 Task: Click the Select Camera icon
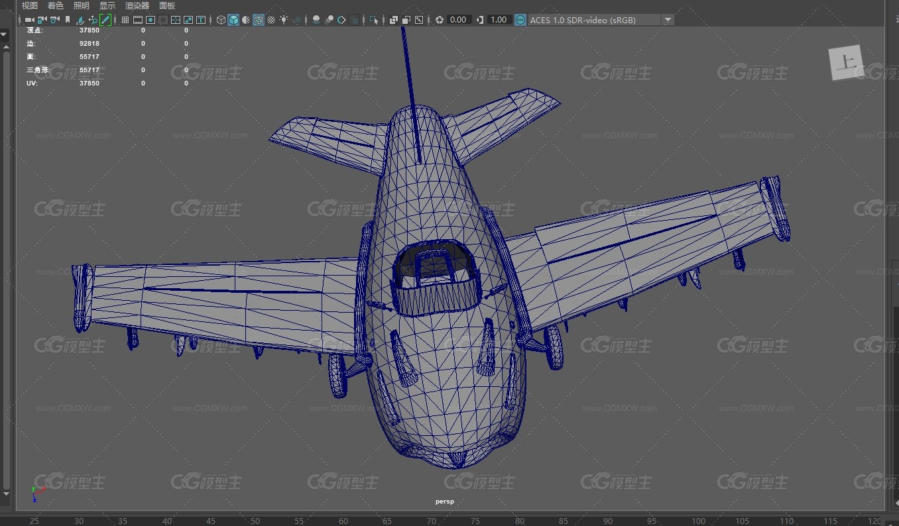point(29,20)
